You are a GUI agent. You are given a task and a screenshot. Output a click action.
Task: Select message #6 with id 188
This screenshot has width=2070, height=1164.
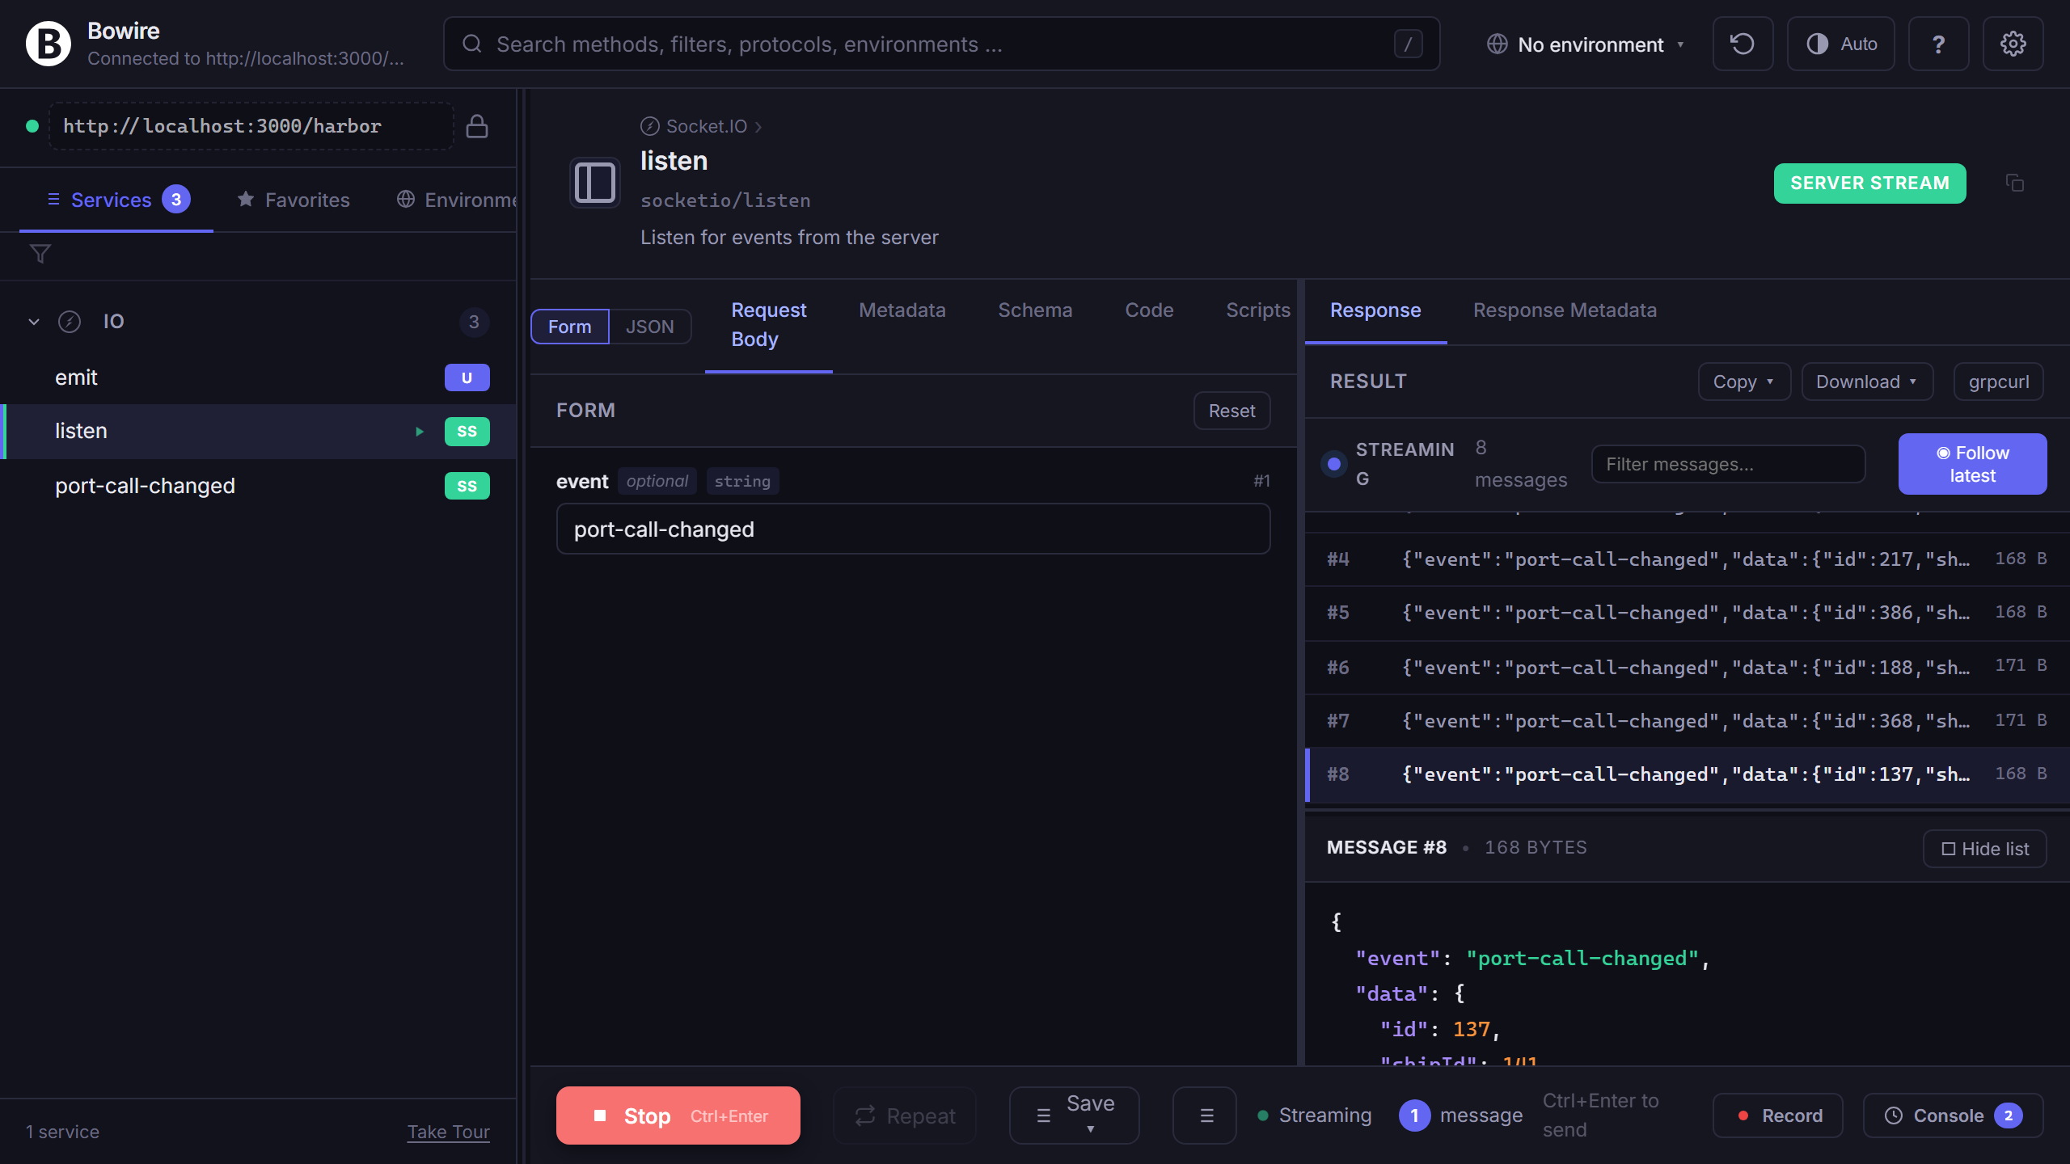point(1687,667)
